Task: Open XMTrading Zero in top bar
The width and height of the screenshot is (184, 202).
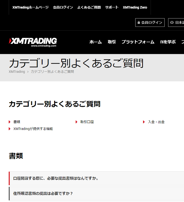Action: pyautogui.click(x=135, y=7)
